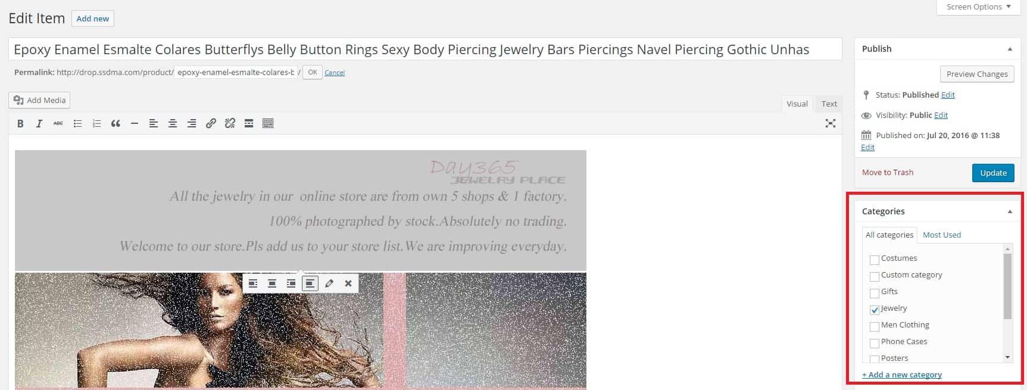This screenshot has width=1027, height=390.
Task: Open the Most Used categories tab
Action: coord(942,235)
